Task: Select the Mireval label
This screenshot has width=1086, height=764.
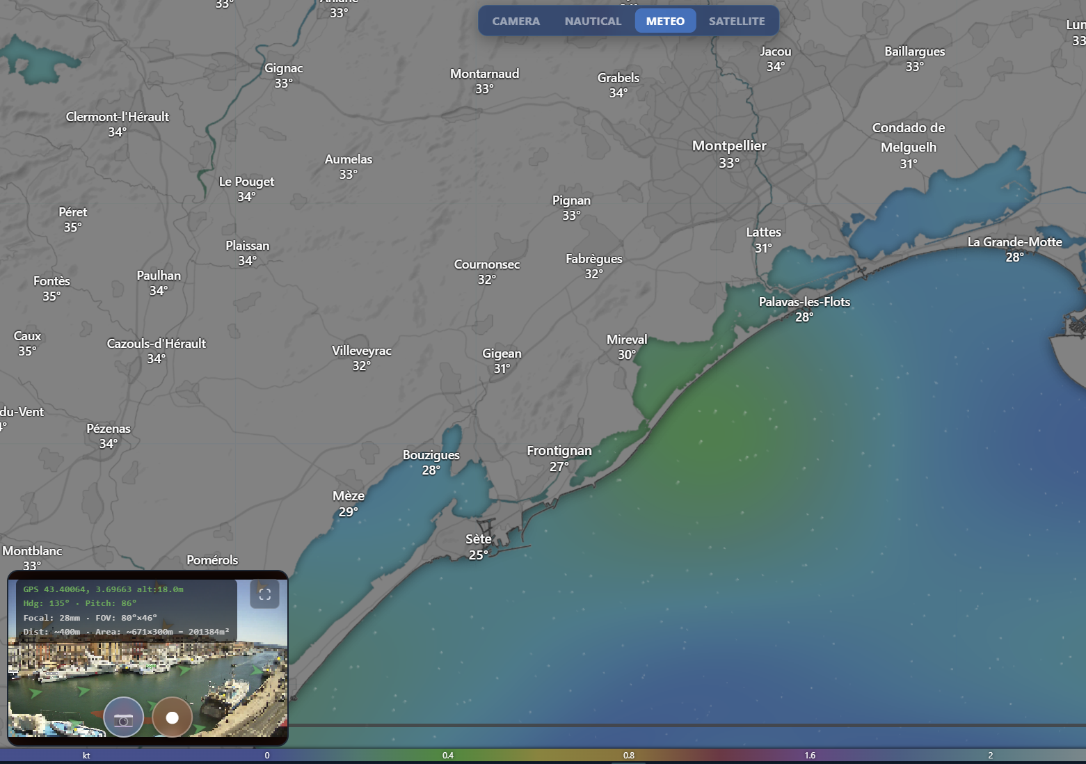Action: (x=627, y=340)
